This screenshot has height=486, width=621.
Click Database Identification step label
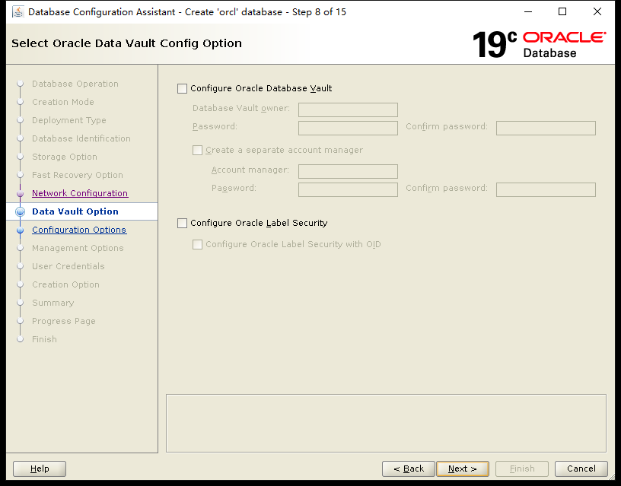point(81,138)
